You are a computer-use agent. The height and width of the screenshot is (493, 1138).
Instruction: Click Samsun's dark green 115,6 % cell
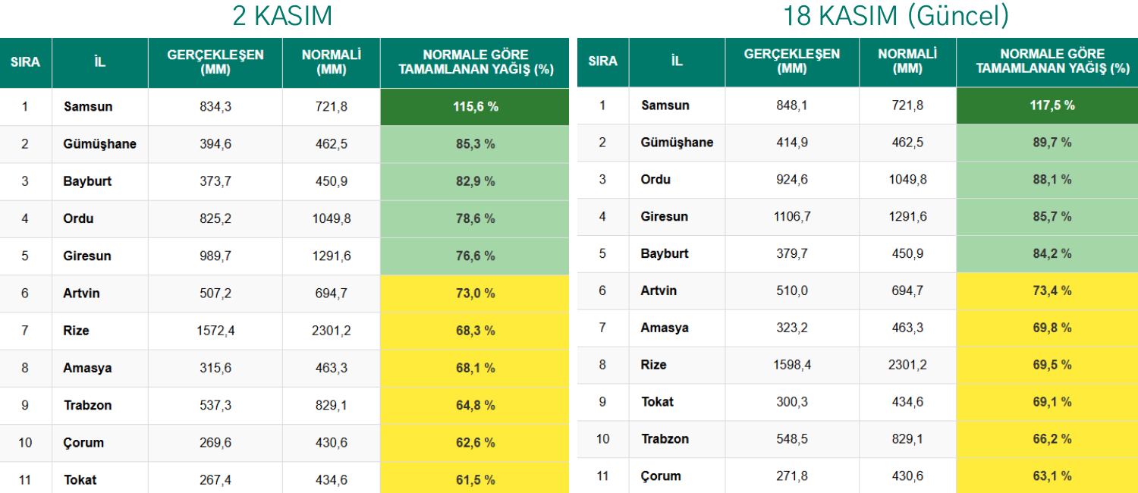(475, 107)
